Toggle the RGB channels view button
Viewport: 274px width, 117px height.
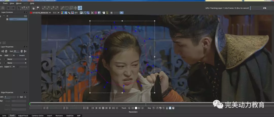(62, 13)
